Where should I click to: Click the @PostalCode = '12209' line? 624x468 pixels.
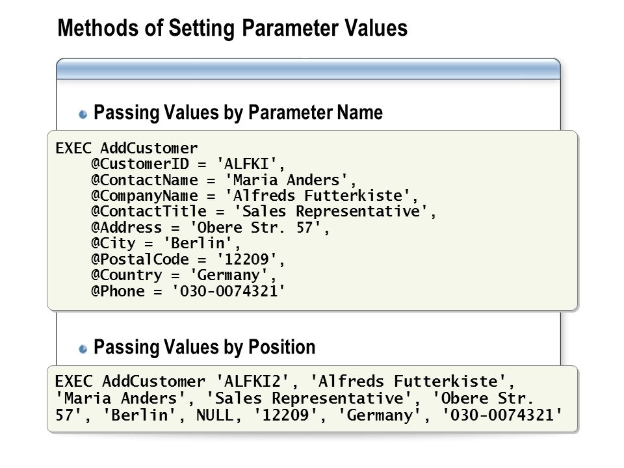(x=188, y=259)
